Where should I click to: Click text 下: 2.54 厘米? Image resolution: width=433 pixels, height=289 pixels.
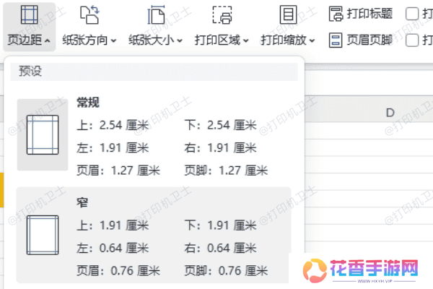[221, 125]
